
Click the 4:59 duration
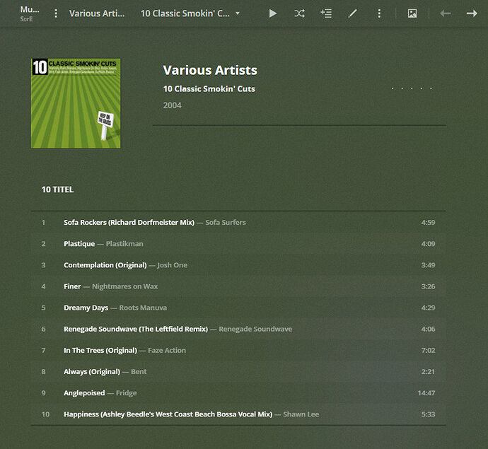click(x=429, y=223)
